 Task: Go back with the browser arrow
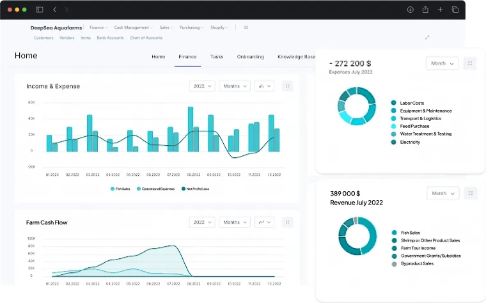55,10
